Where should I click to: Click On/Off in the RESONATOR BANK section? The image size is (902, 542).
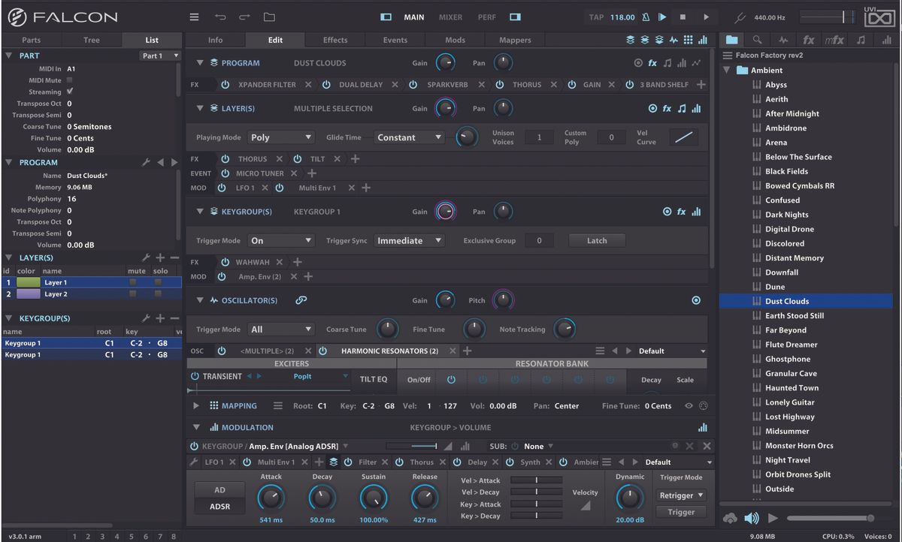pos(418,380)
